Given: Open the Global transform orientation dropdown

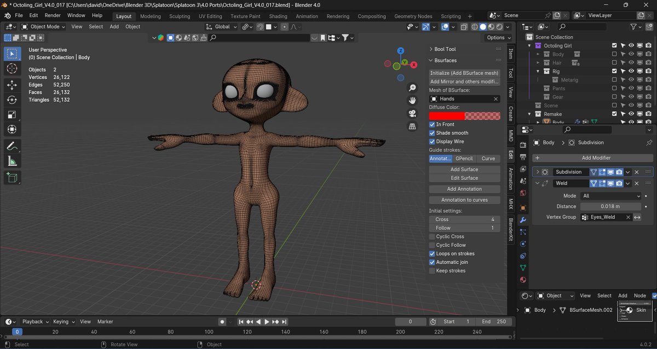Looking at the screenshot, I should (x=222, y=26).
